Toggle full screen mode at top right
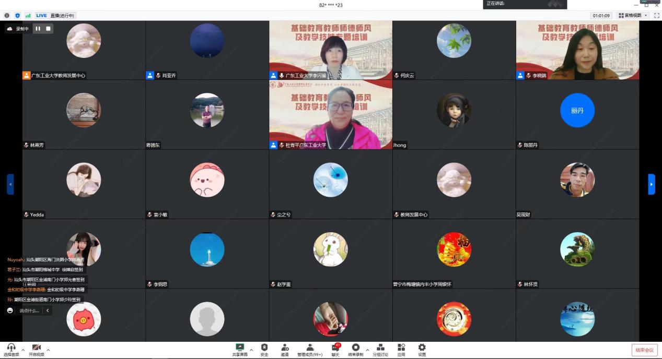The height and width of the screenshot is (359, 662). click(656, 16)
